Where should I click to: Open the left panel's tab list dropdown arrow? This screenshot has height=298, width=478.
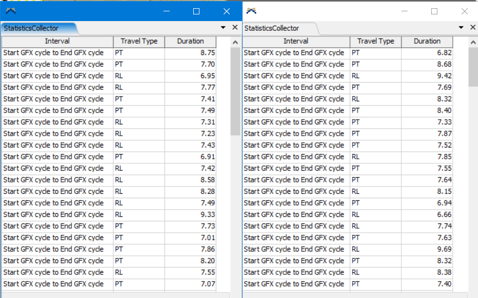(223, 28)
